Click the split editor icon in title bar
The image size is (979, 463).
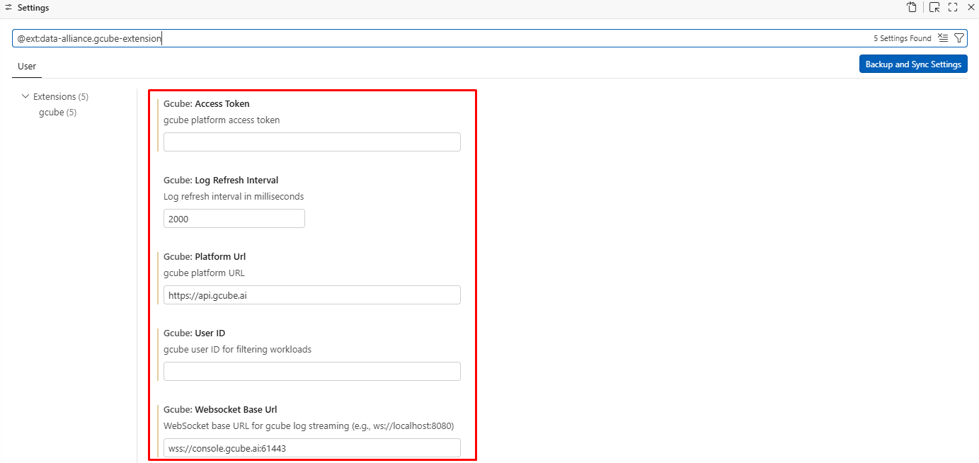[934, 8]
